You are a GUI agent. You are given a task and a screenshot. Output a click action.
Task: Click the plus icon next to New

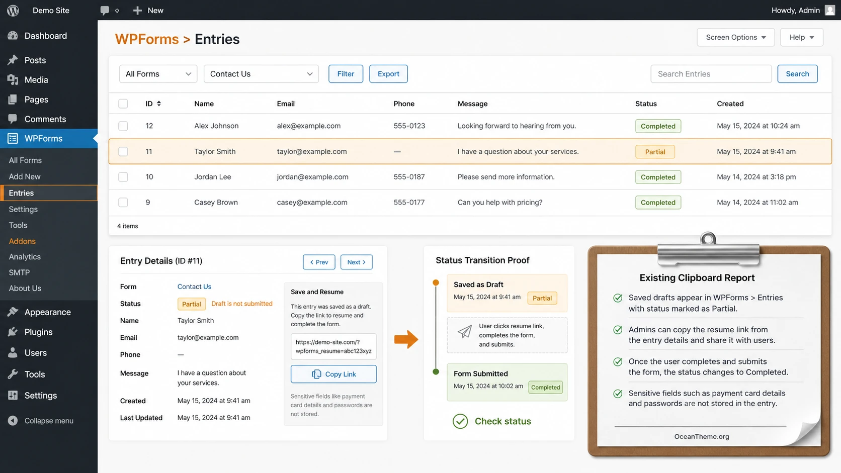[137, 10]
